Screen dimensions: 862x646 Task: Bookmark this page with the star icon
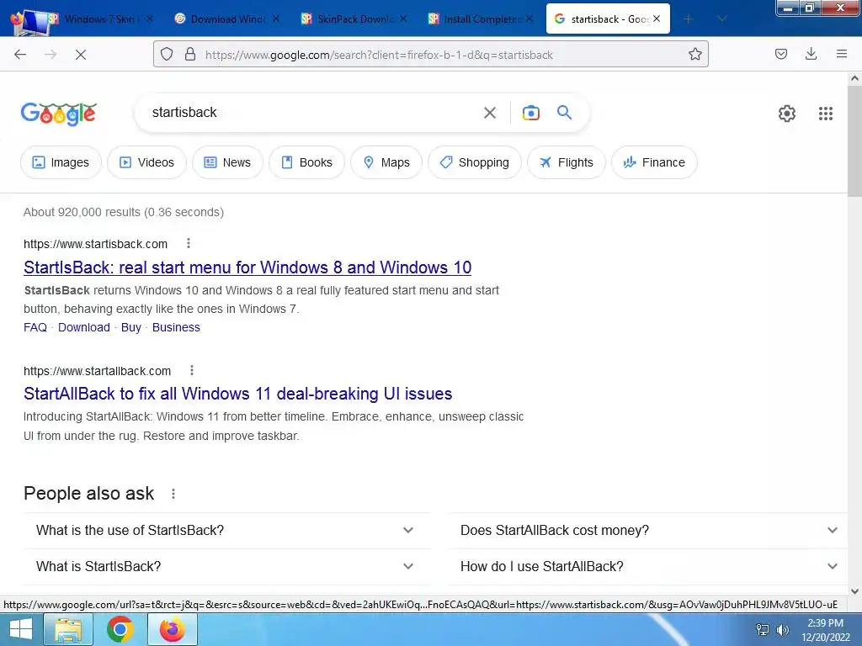(x=694, y=54)
